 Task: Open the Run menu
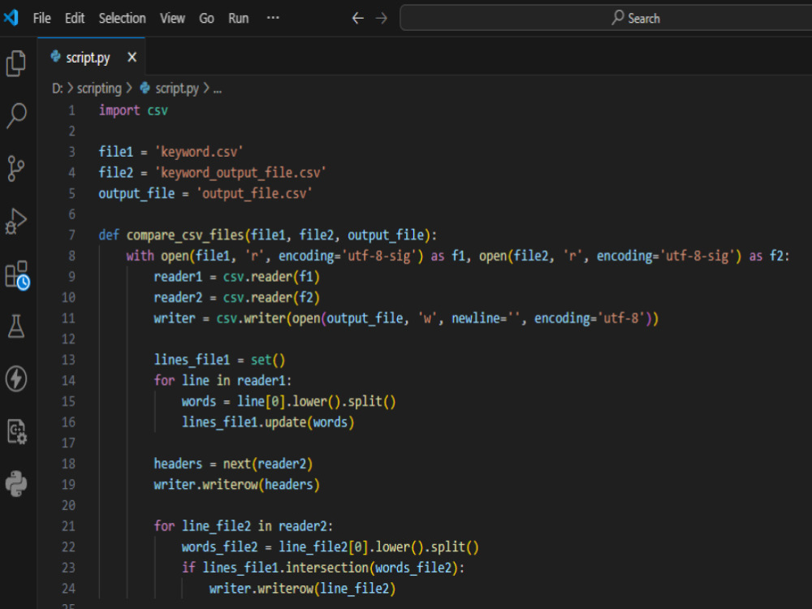(238, 18)
